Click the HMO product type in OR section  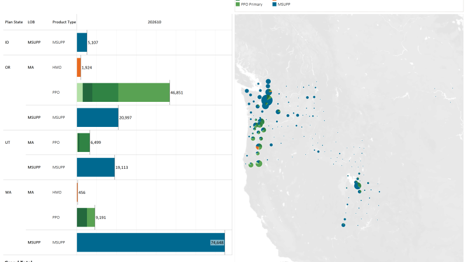click(57, 68)
